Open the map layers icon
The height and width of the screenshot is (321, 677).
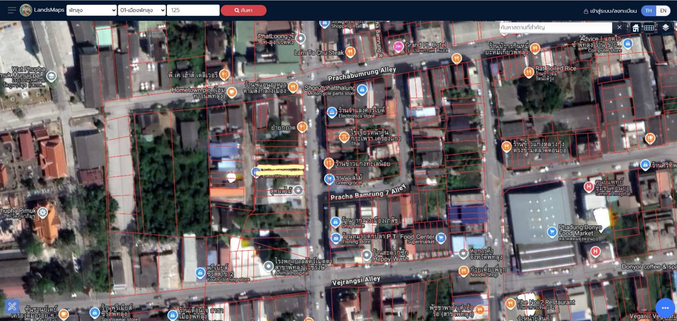(x=666, y=28)
